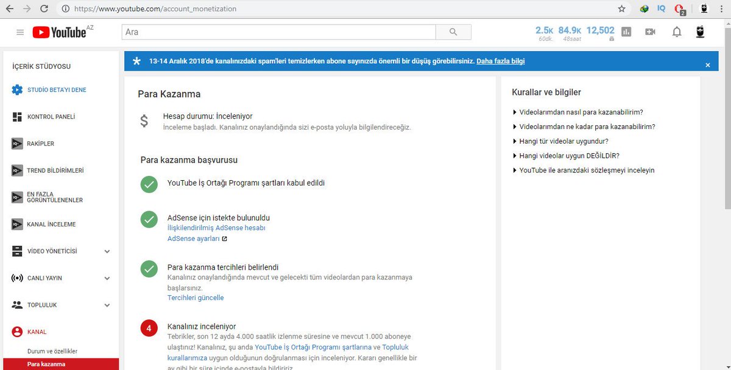Click 'Hesap durumu: İnceleniyor' text
This screenshot has height=370, width=731.
pos(208,116)
